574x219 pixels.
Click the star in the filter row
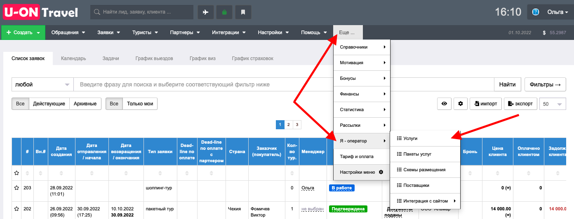tap(16, 173)
